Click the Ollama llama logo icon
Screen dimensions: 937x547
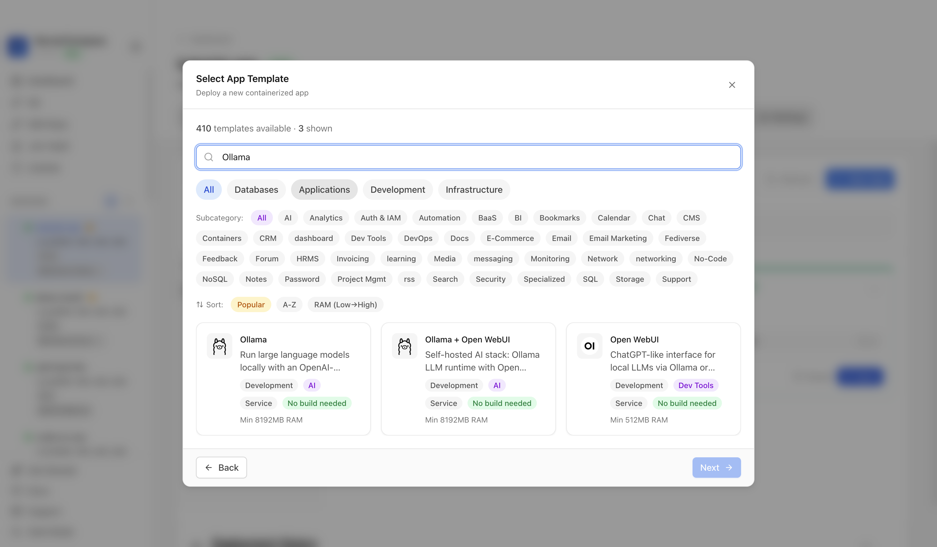219,346
